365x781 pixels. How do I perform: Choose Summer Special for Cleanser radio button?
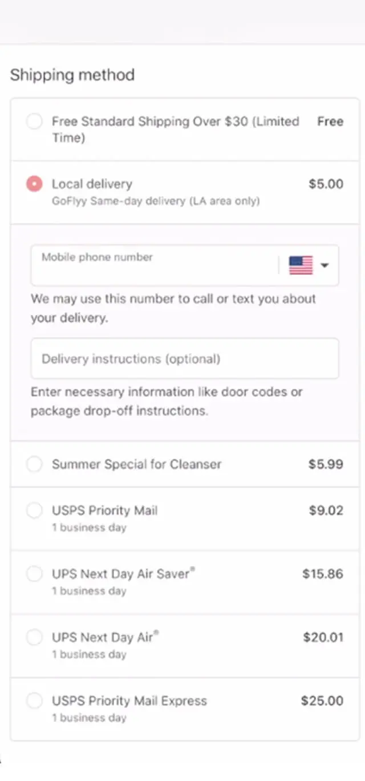pos(34,464)
